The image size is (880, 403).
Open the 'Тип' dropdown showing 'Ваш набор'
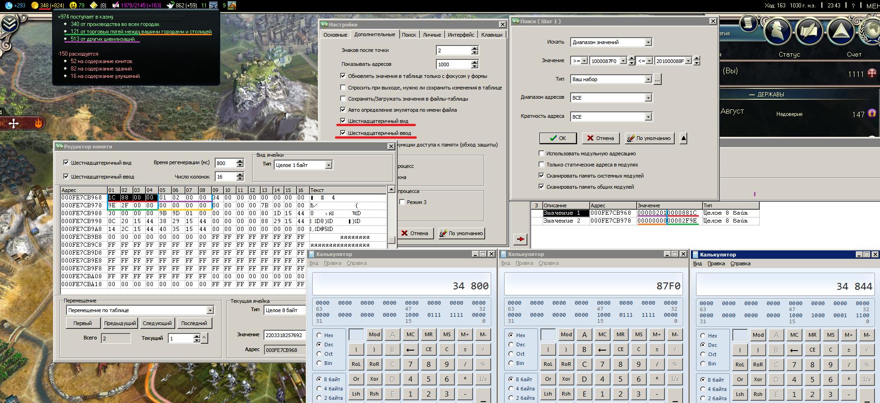click(x=648, y=79)
